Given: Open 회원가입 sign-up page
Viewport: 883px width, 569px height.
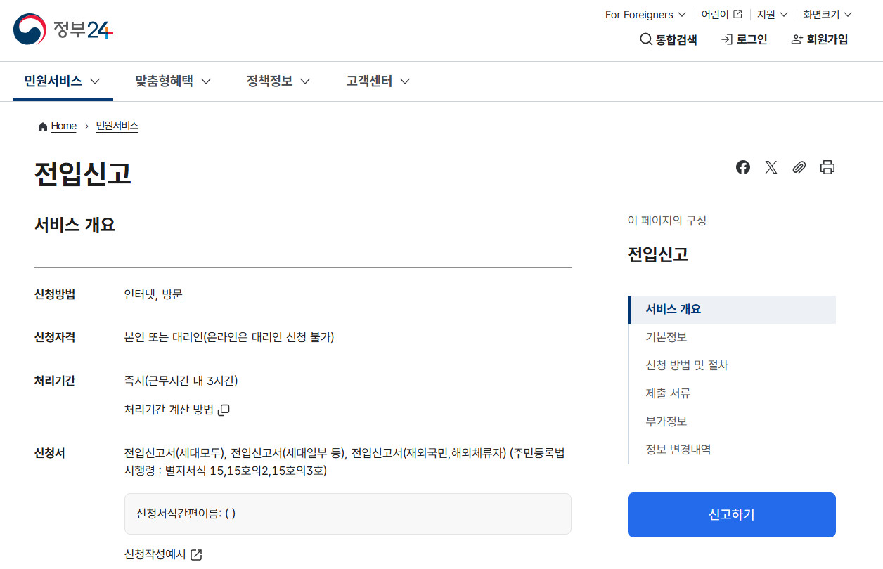Looking at the screenshot, I should pos(820,39).
